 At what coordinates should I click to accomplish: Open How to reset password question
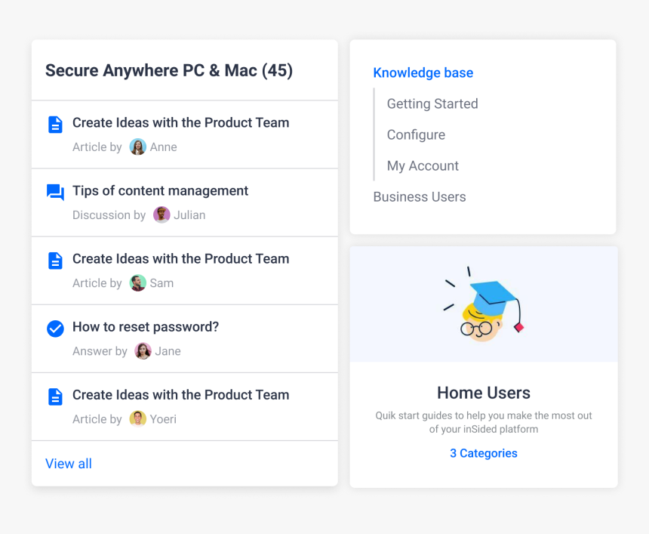click(x=146, y=327)
